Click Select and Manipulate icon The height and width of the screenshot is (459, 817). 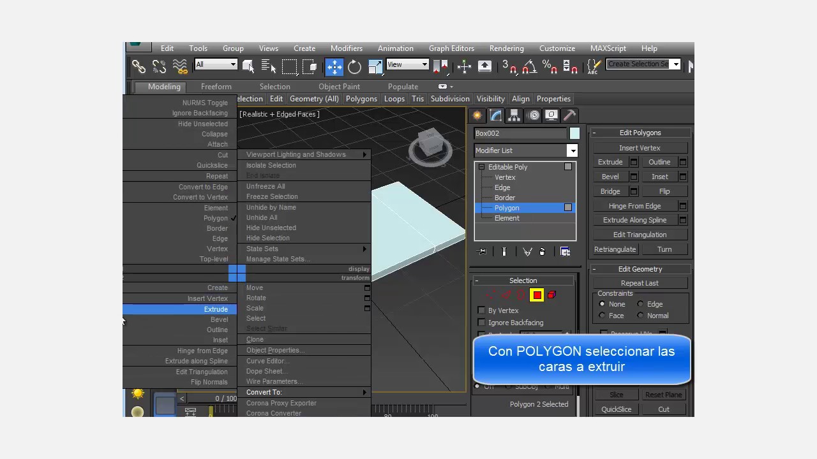tap(465, 66)
